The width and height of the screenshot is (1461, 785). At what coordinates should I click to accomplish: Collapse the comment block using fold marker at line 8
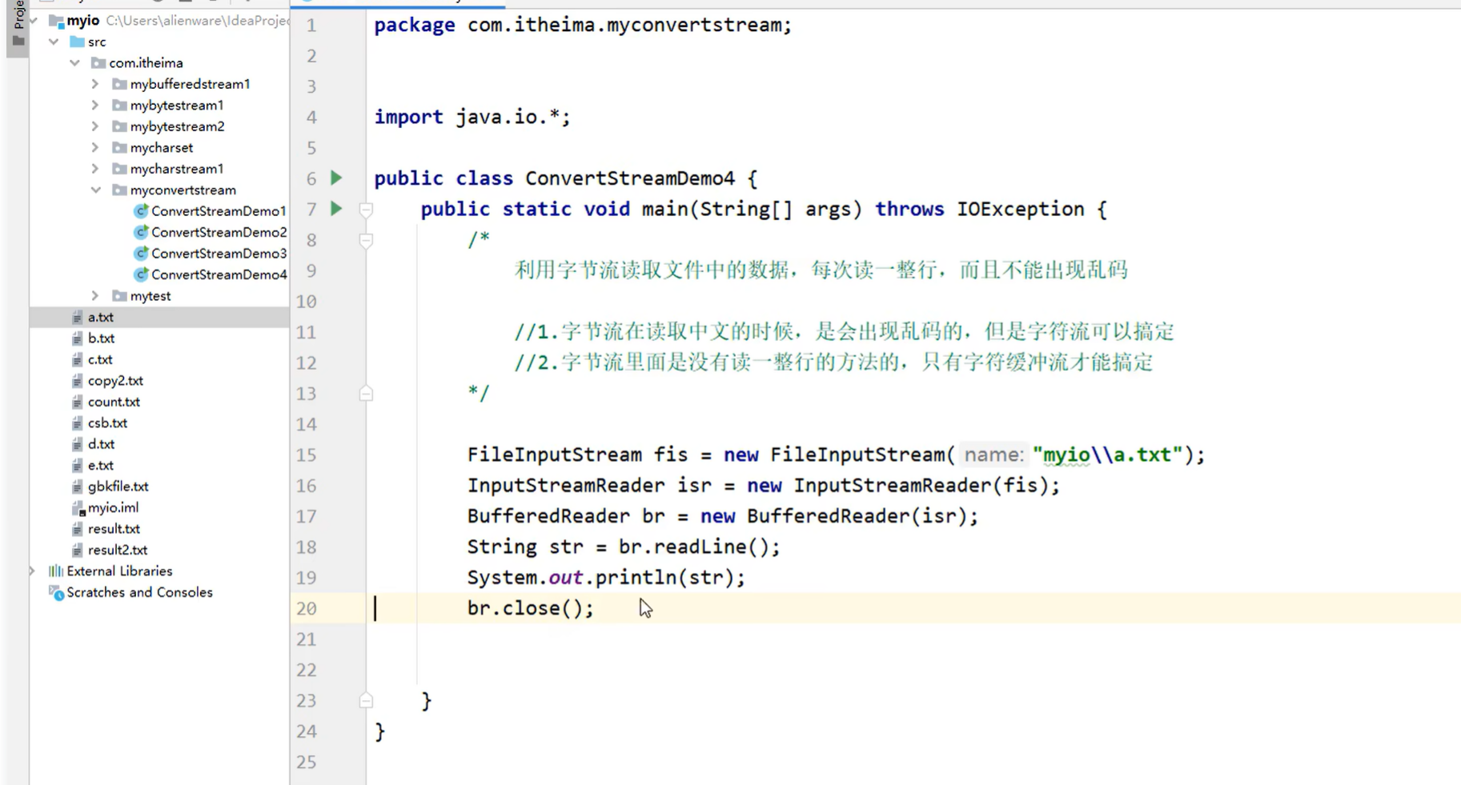pyautogui.click(x=366, y=240)
